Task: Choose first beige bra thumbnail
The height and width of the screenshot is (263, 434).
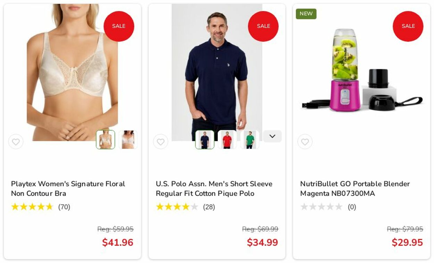Action: (x=106, y=140)
